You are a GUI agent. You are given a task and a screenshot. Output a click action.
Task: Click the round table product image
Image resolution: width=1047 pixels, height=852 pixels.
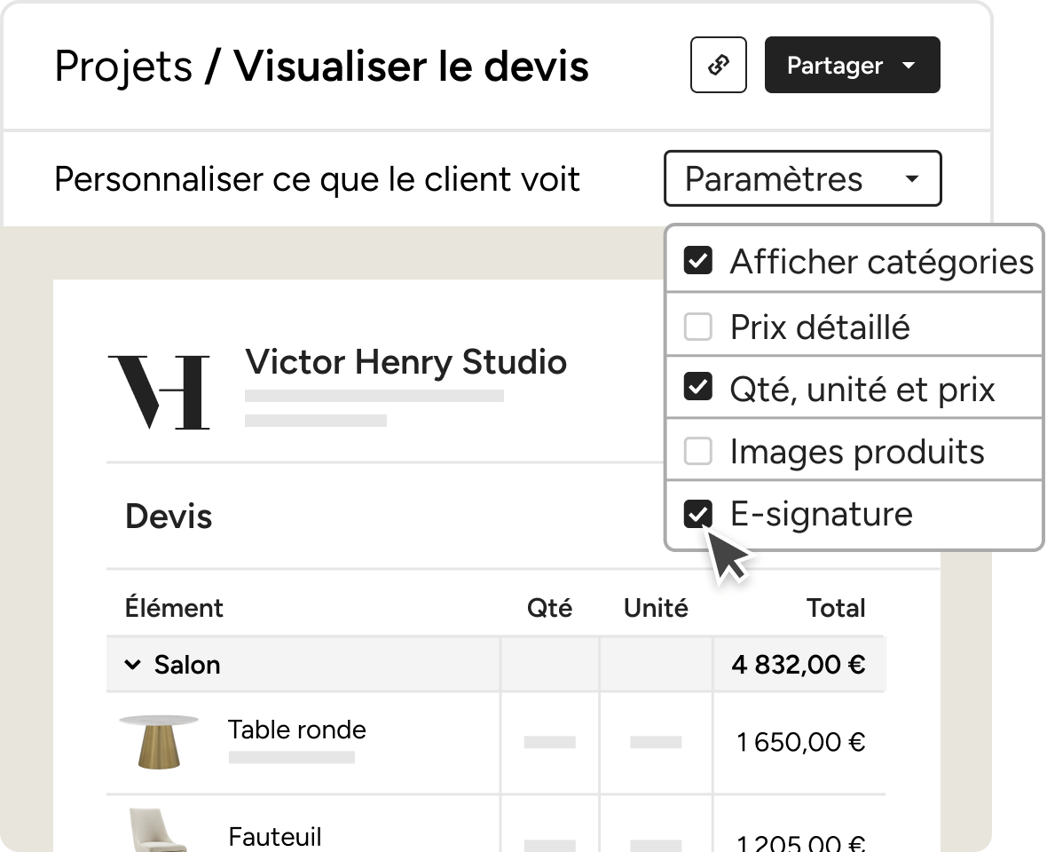click(159, 742)
